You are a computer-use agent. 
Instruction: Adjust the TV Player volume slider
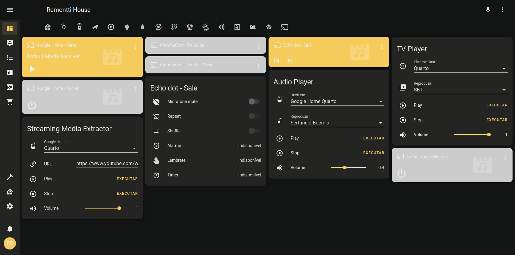(472, 135)
